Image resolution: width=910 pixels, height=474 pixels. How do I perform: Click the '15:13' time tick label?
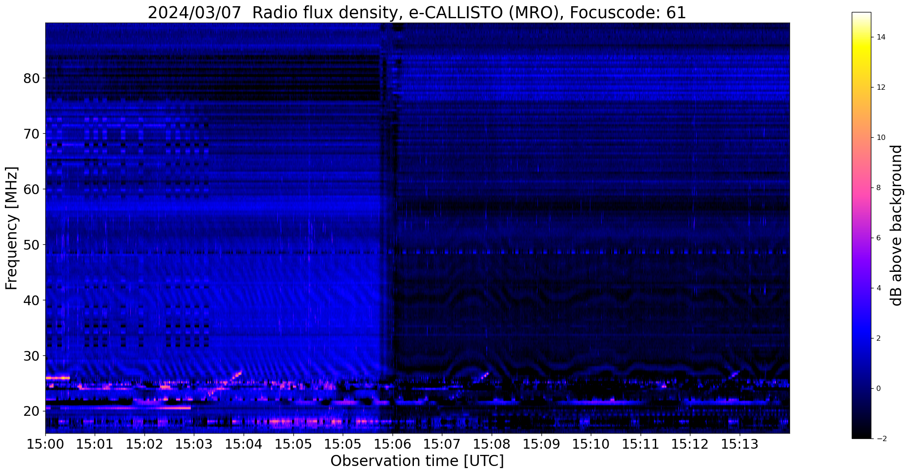click(740, 444)
